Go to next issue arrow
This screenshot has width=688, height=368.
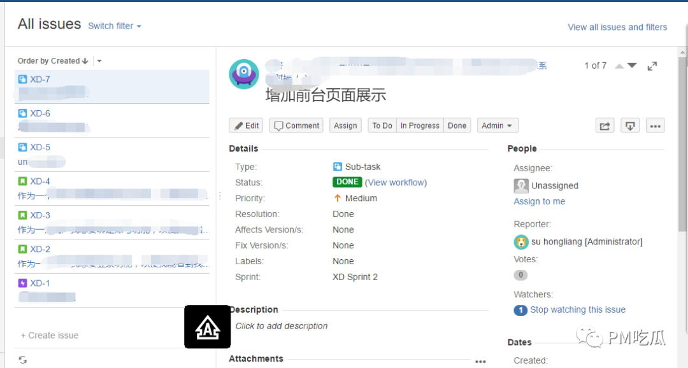(x=632, y=66)
